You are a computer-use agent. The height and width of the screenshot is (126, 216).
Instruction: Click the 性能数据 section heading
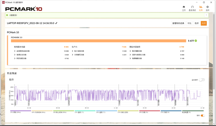12,73
